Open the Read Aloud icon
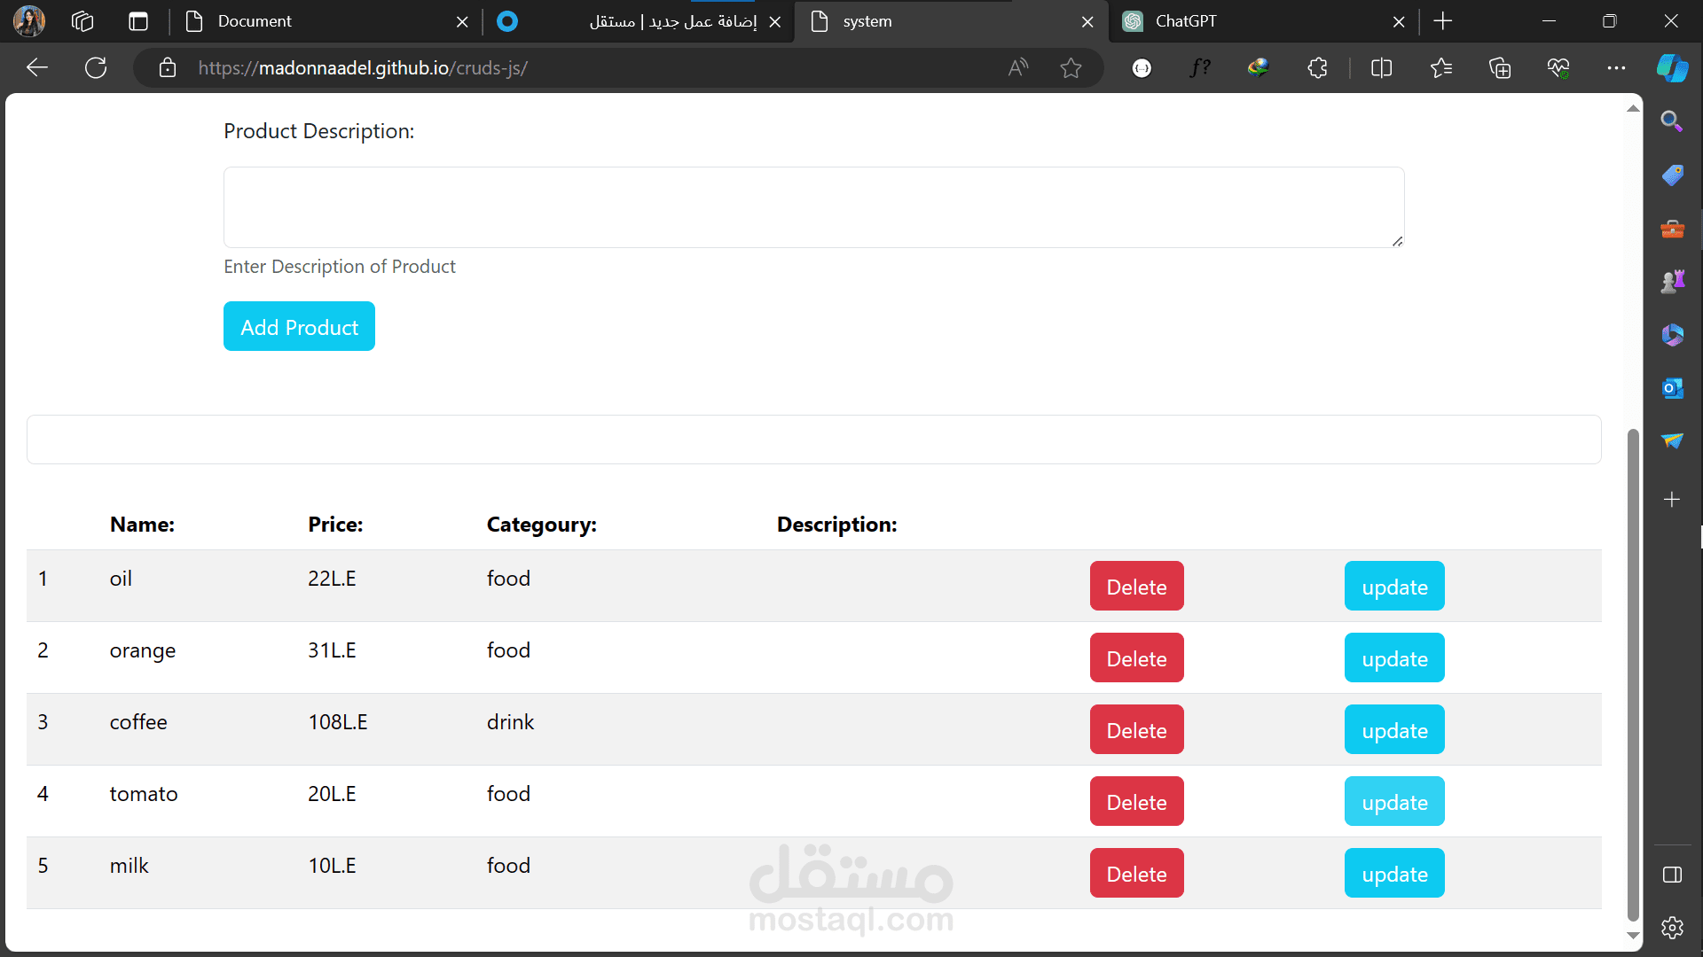This screenshot has height=957, width=1703. [x=1018, y=68]
